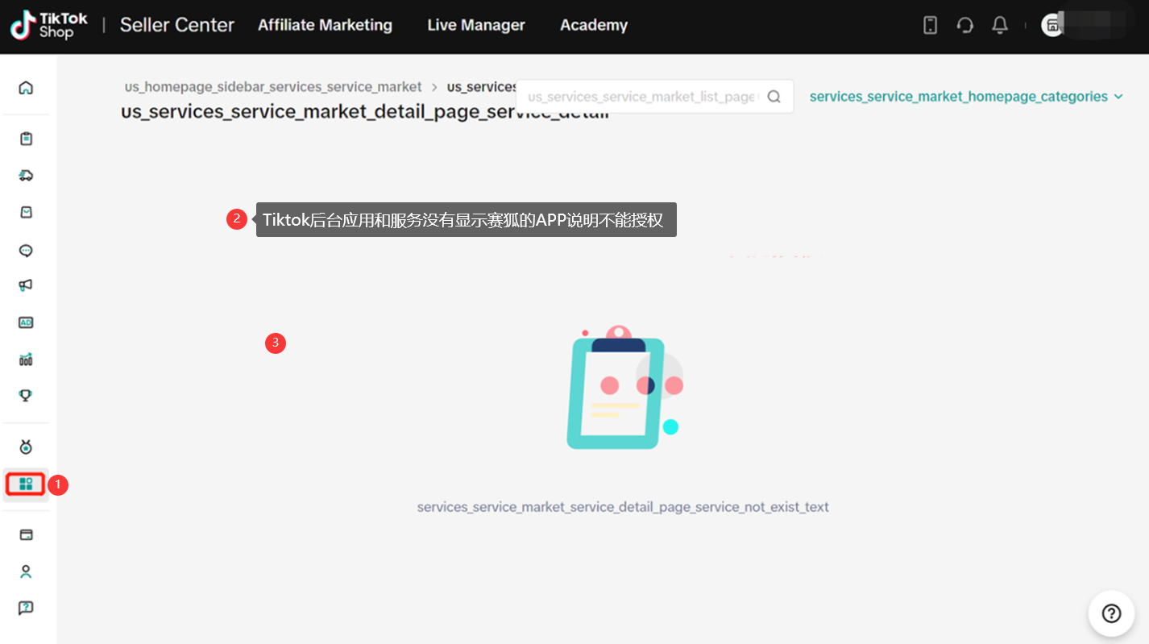Open the Academy menu
The height and width of the screenshot is (644, 1149).
pyautogui.click(x=594, y=26)
